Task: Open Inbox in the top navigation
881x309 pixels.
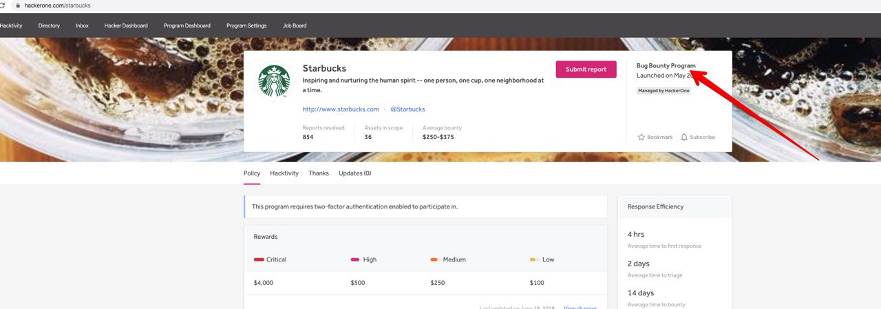Action: coord(82,25)
